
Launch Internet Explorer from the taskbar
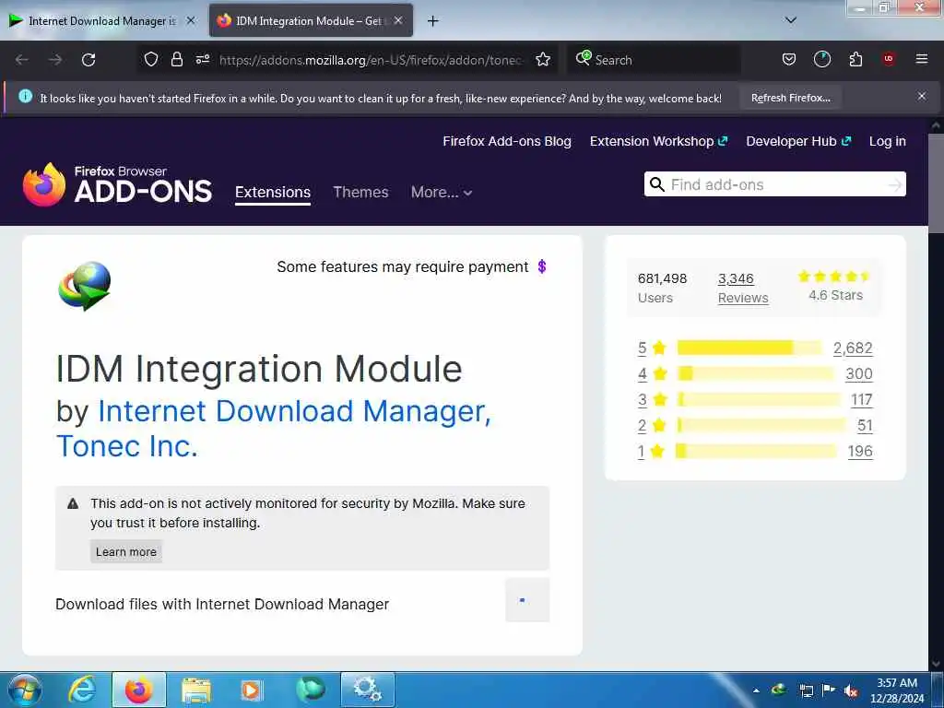(x=82, y=690)
